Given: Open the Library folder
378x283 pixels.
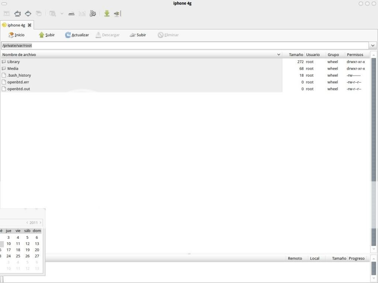Looking at the screenshot, I should [13, 62].
